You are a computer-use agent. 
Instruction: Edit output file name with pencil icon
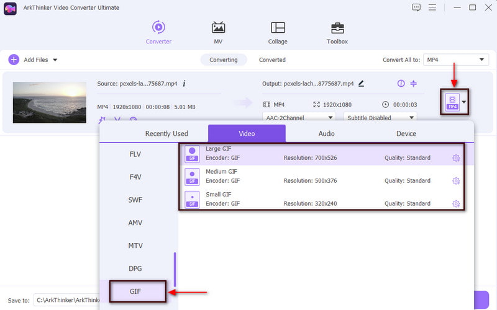[361, 84]
